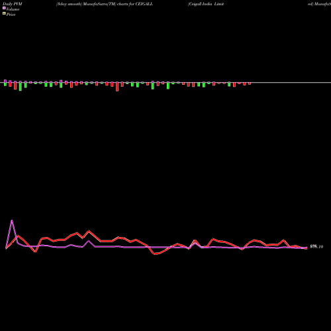331x331 pixels.
Task: Click the '(3day smooth) MunafaSutra(TM) charts for CEIGALL' heading
Action: [105, 4]
